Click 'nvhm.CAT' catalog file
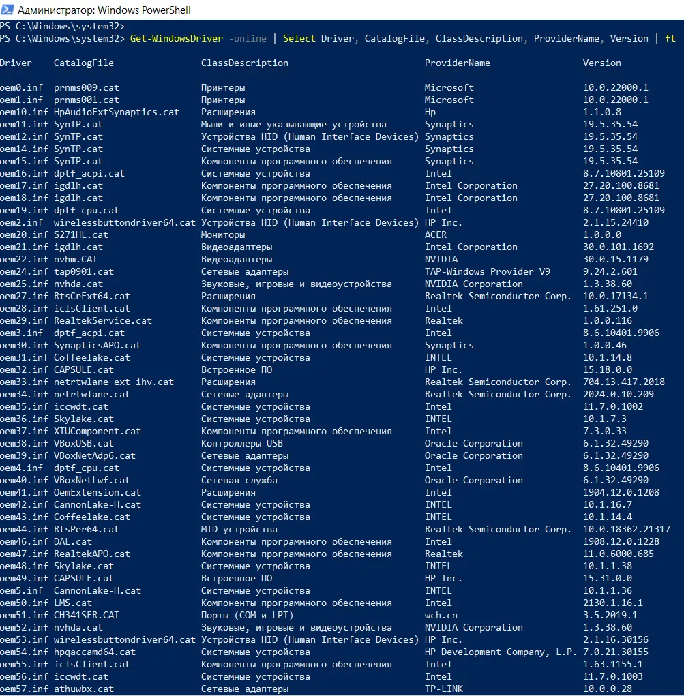 [x=76, y=259]
